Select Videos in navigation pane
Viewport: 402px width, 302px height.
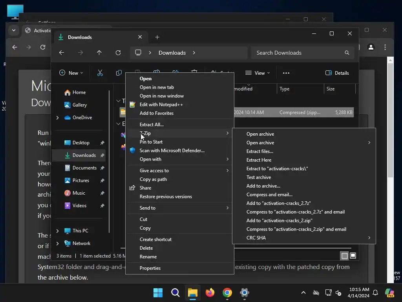pos(79,206)
